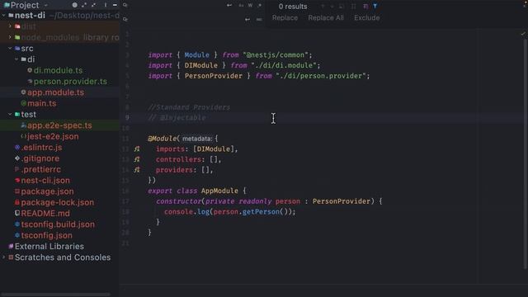Open the Project panel options menu
The height and width of the screenshot is (297, 528).
pos(106,5)
